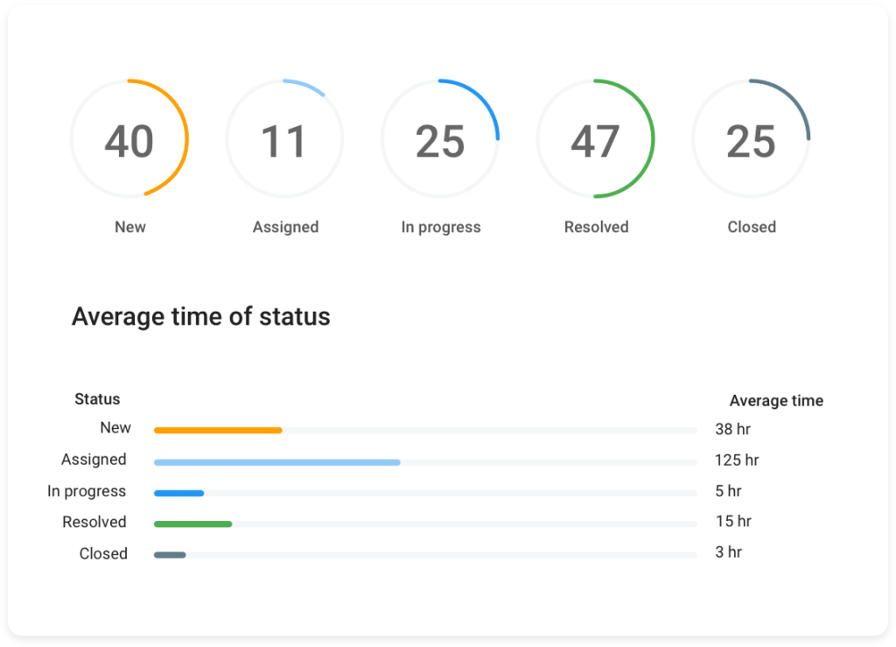Screen dimensions: 896x647
Task: Open the In progress gauge showing 25
Action: 440,140
